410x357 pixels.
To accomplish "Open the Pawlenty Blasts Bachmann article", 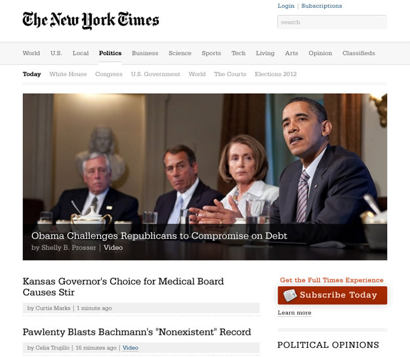I will coord(136,332).
